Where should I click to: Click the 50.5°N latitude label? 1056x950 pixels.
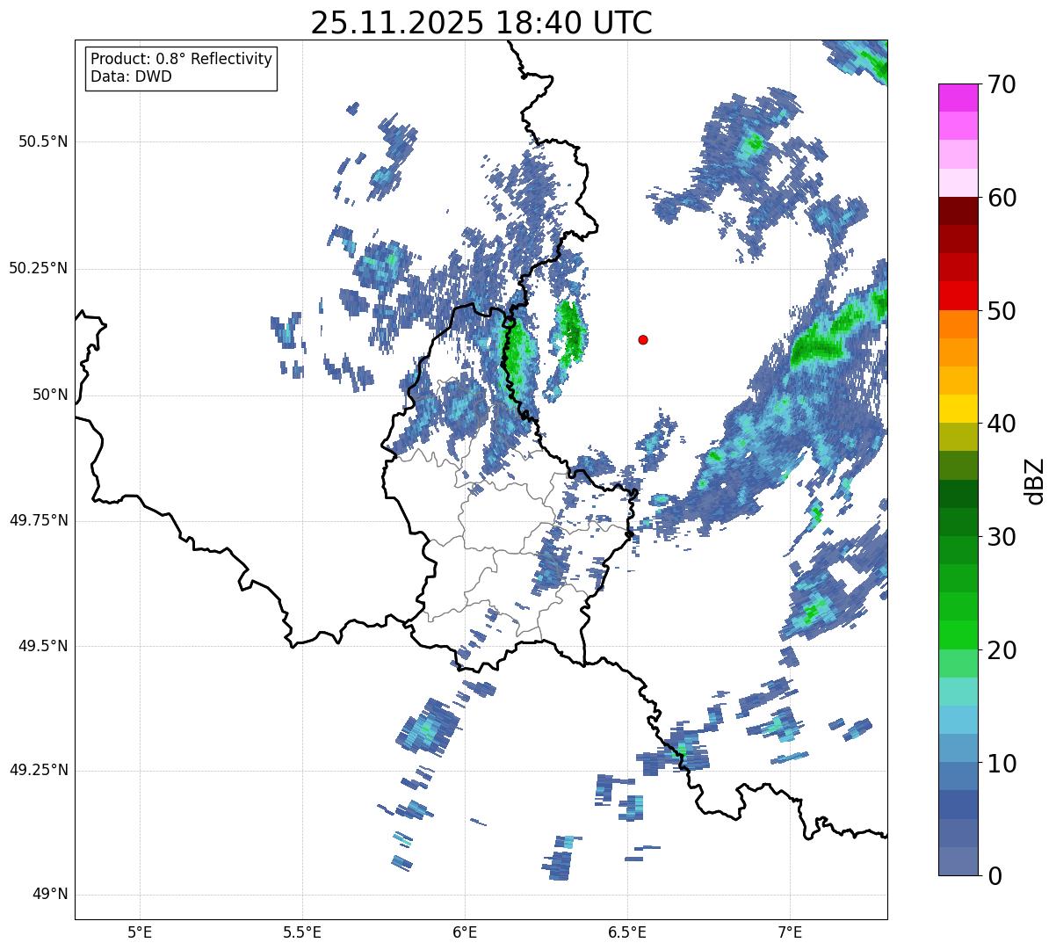43,141
